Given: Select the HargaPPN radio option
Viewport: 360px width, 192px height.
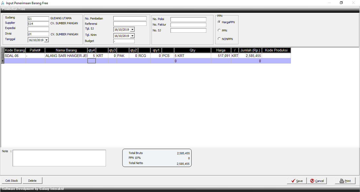Looking at the screenshot, I should pyautogui.click(x=219, y=22).
